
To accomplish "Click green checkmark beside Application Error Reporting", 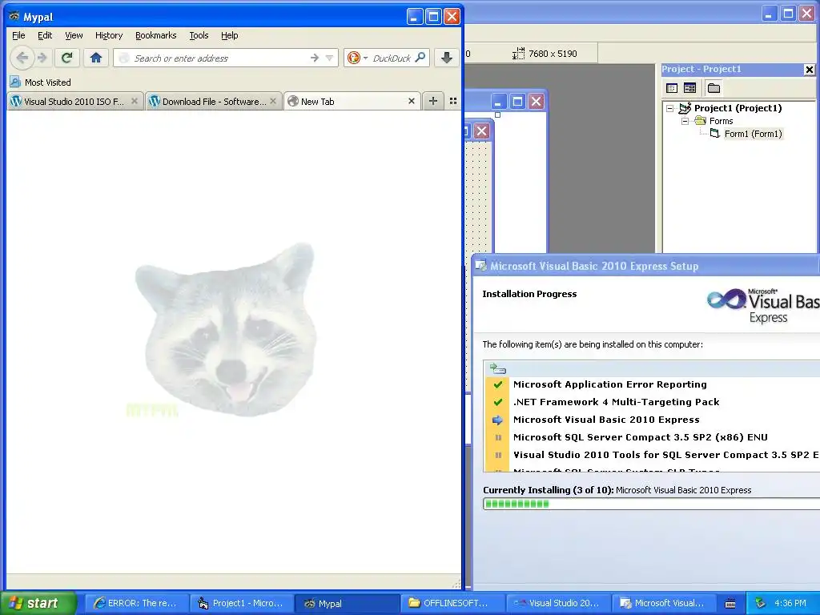I will pos(498,384).
